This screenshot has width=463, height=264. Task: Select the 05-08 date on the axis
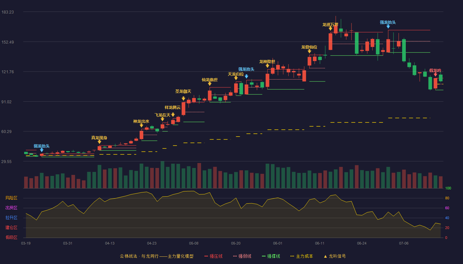coord(194,243)
